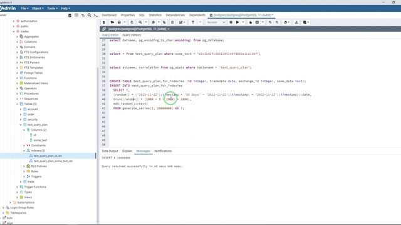
Task: Open the Notifications tab
Action: tap(163, 151)
